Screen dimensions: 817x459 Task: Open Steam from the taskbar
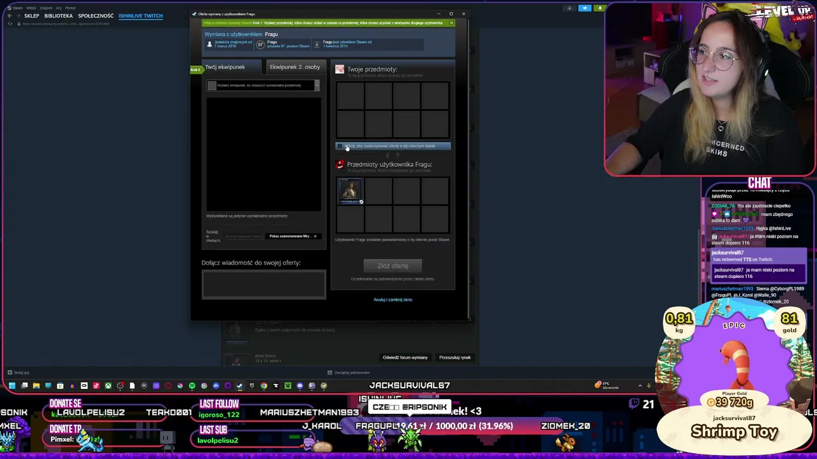240,386
